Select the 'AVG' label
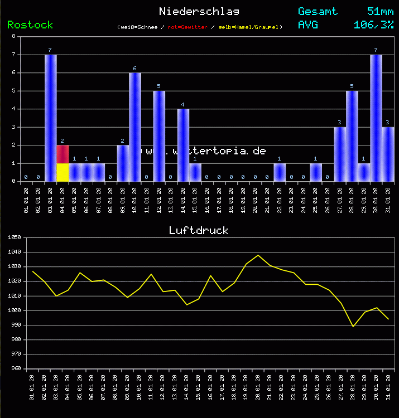This screenshot has width=399, height=418. [308, 25]
